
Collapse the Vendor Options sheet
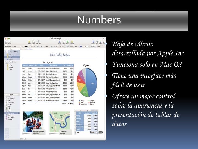click(x=5, y=62)
